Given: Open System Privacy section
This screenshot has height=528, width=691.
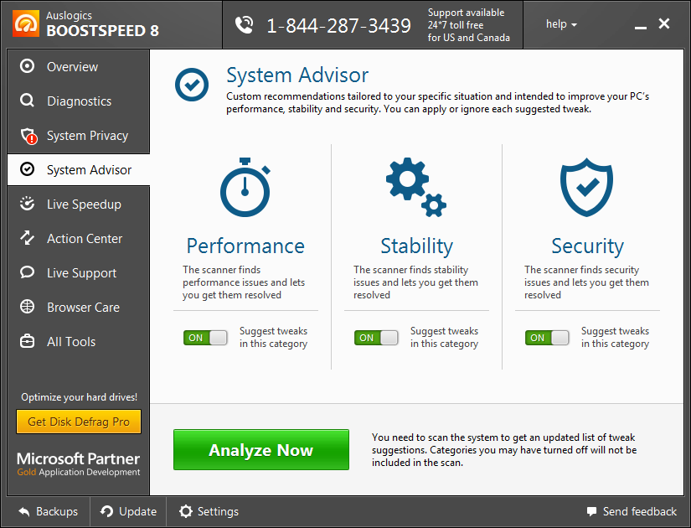Looking at the screenshot, I should point(79,136).
